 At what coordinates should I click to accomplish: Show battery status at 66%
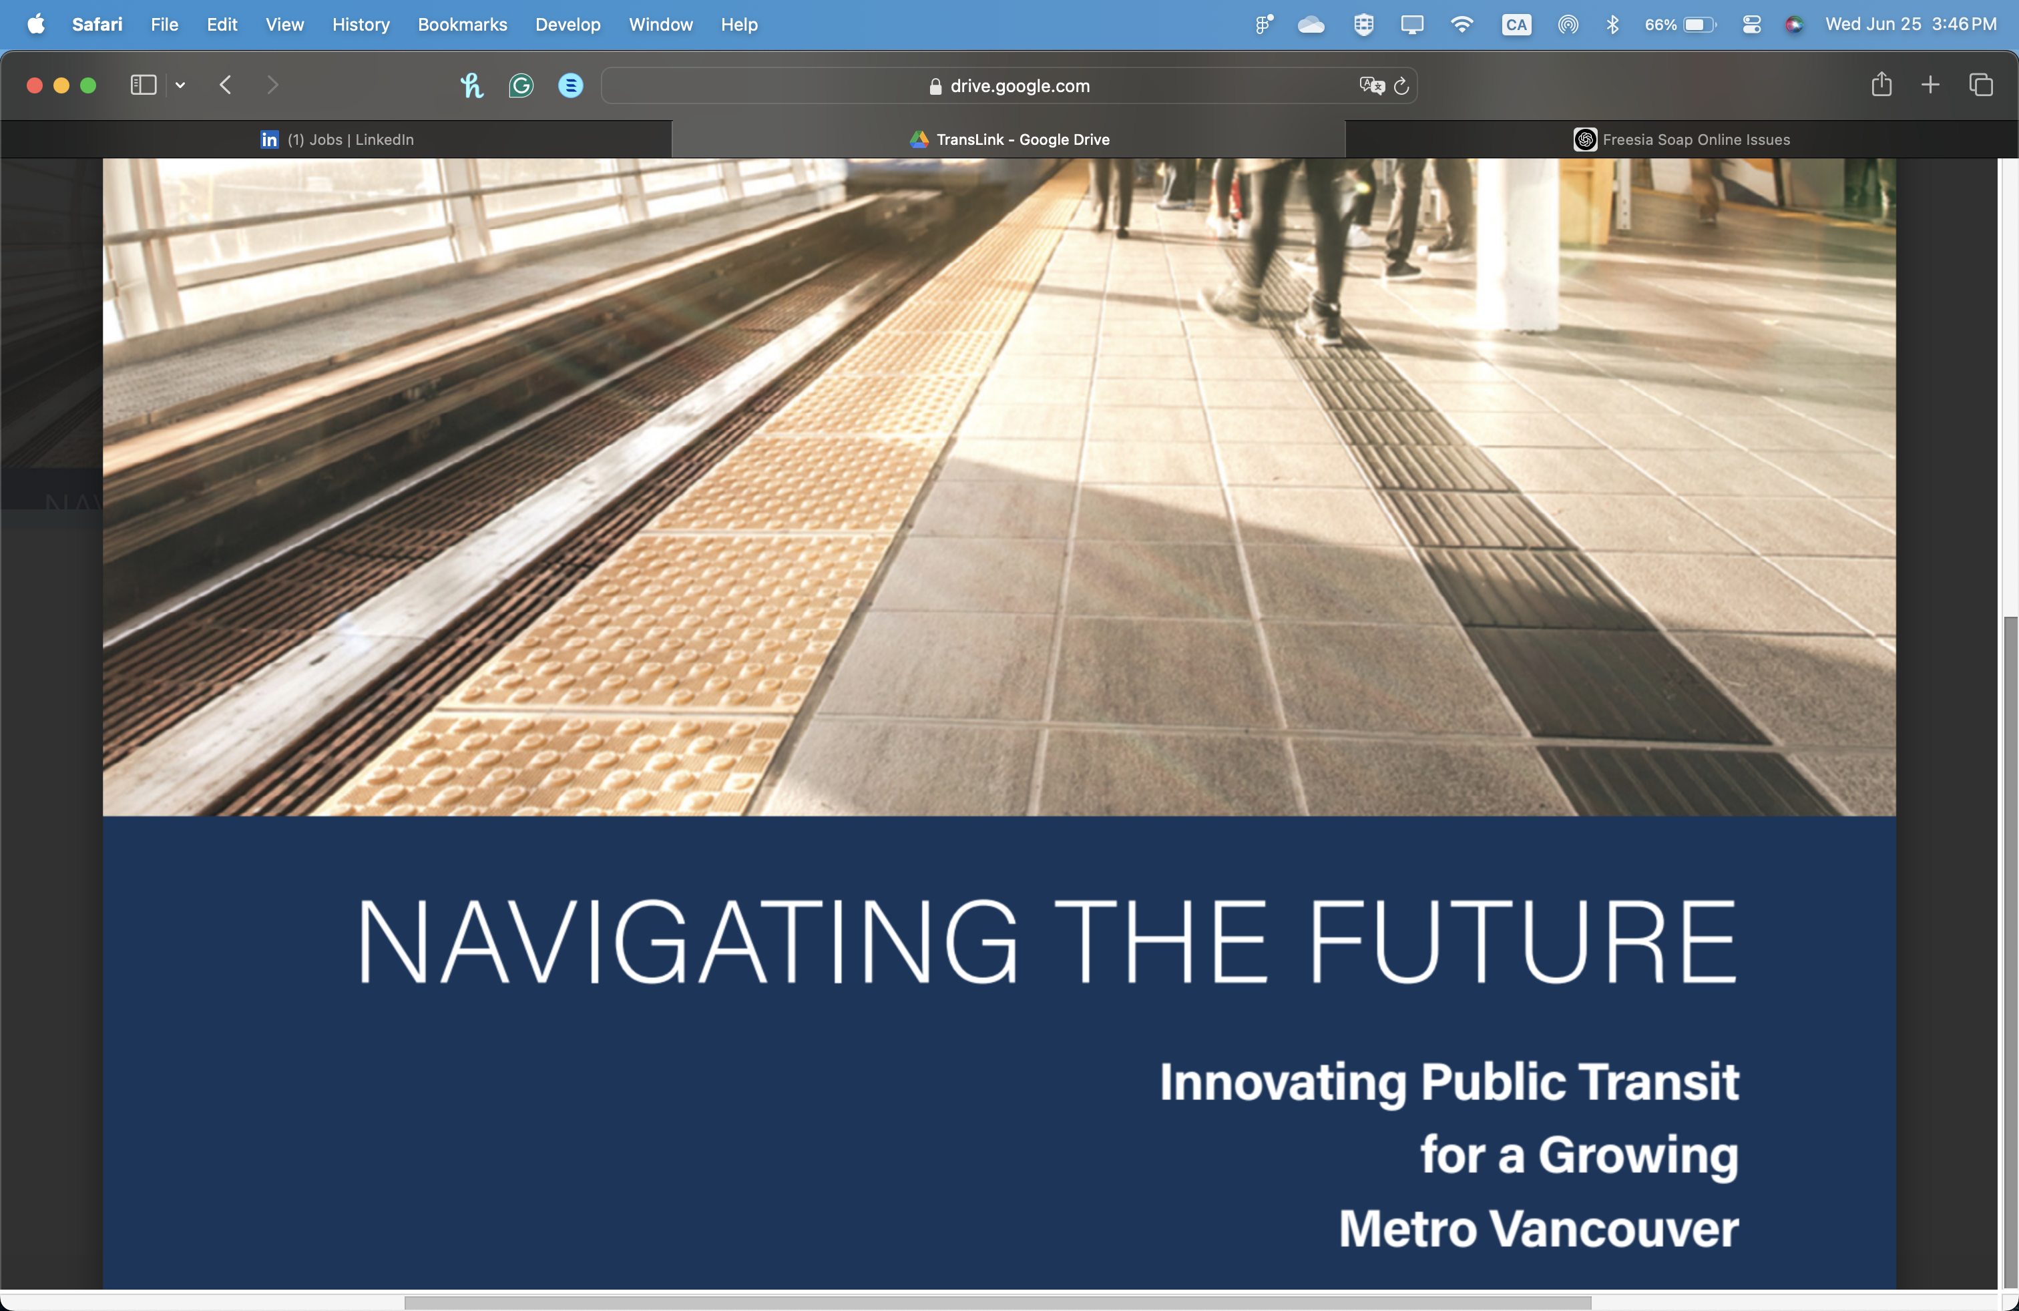[1680, 25]
